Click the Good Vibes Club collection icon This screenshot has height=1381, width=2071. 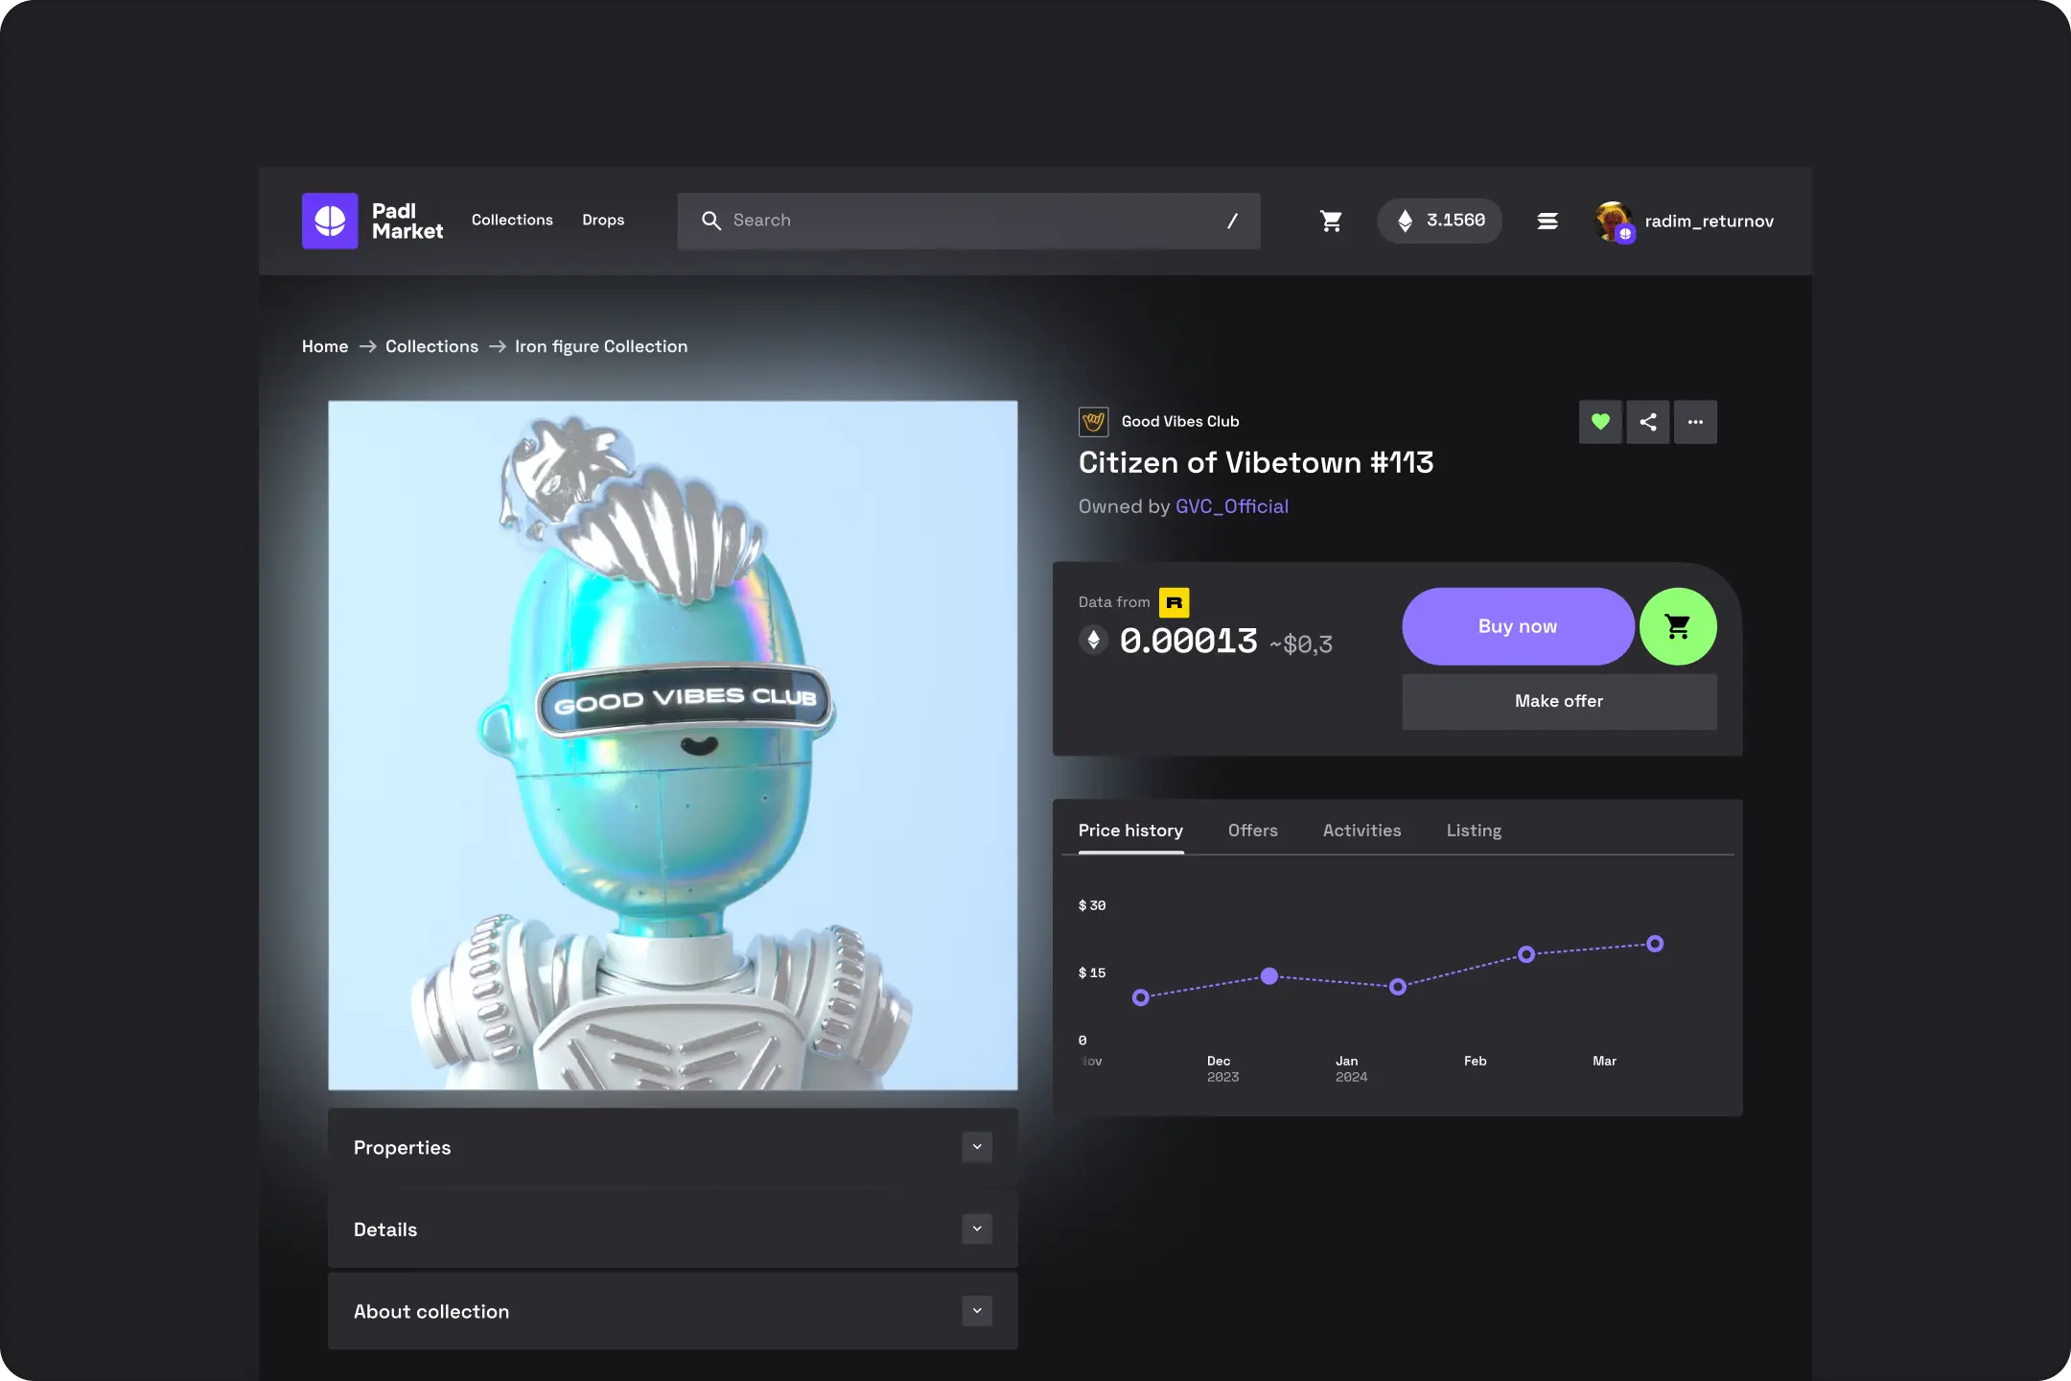(x=1093, y=422)
